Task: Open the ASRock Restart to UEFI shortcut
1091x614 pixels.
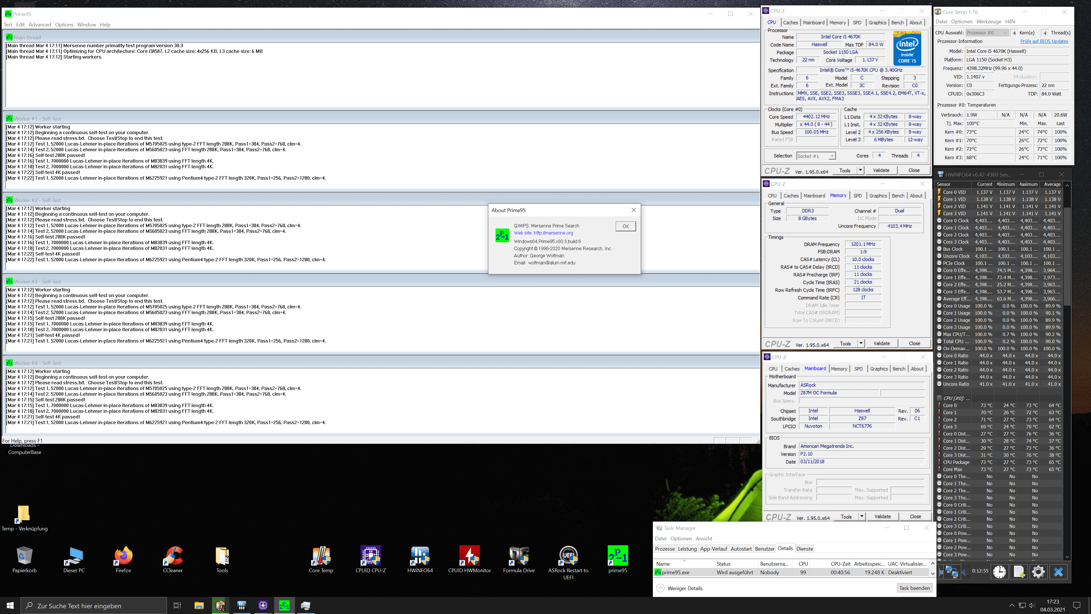Action: click(x=568, y=563)
